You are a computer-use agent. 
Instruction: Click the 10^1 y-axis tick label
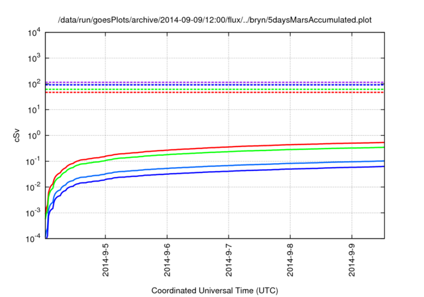coord(34,110)
